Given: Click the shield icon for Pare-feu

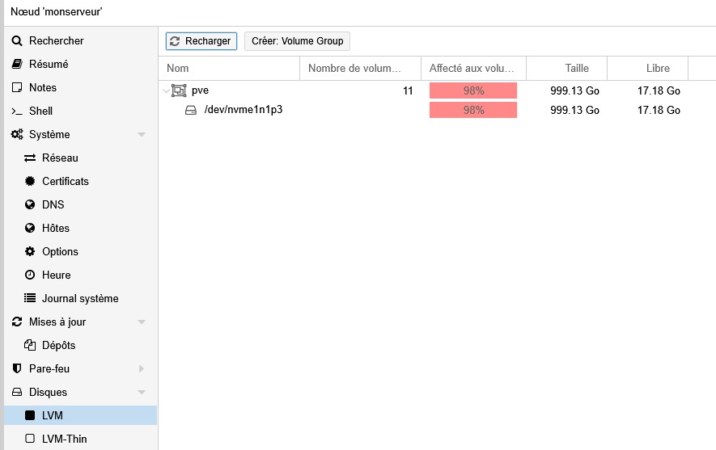Looking at the screenshot, I should (17, 369).
